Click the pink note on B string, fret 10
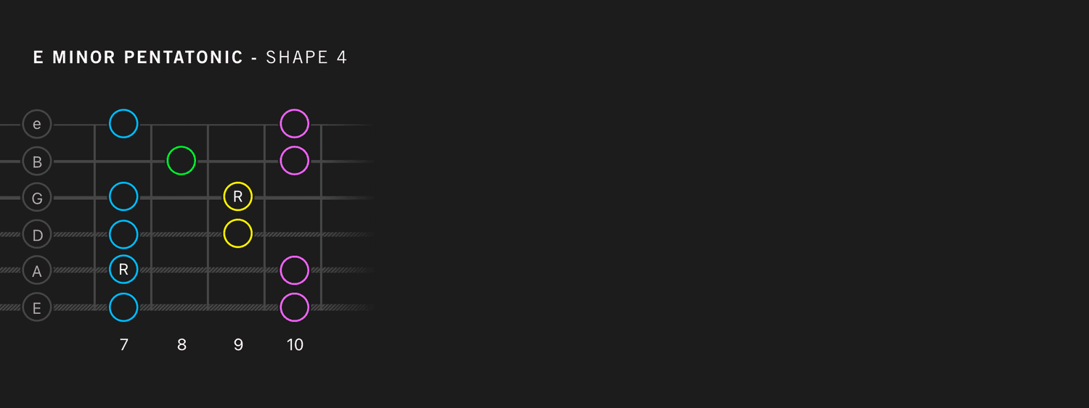The height and width of the screenshot is (408, 1089). tap(294, 160)
